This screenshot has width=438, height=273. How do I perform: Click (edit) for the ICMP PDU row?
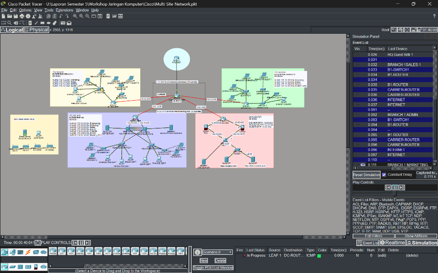[382, 255]
